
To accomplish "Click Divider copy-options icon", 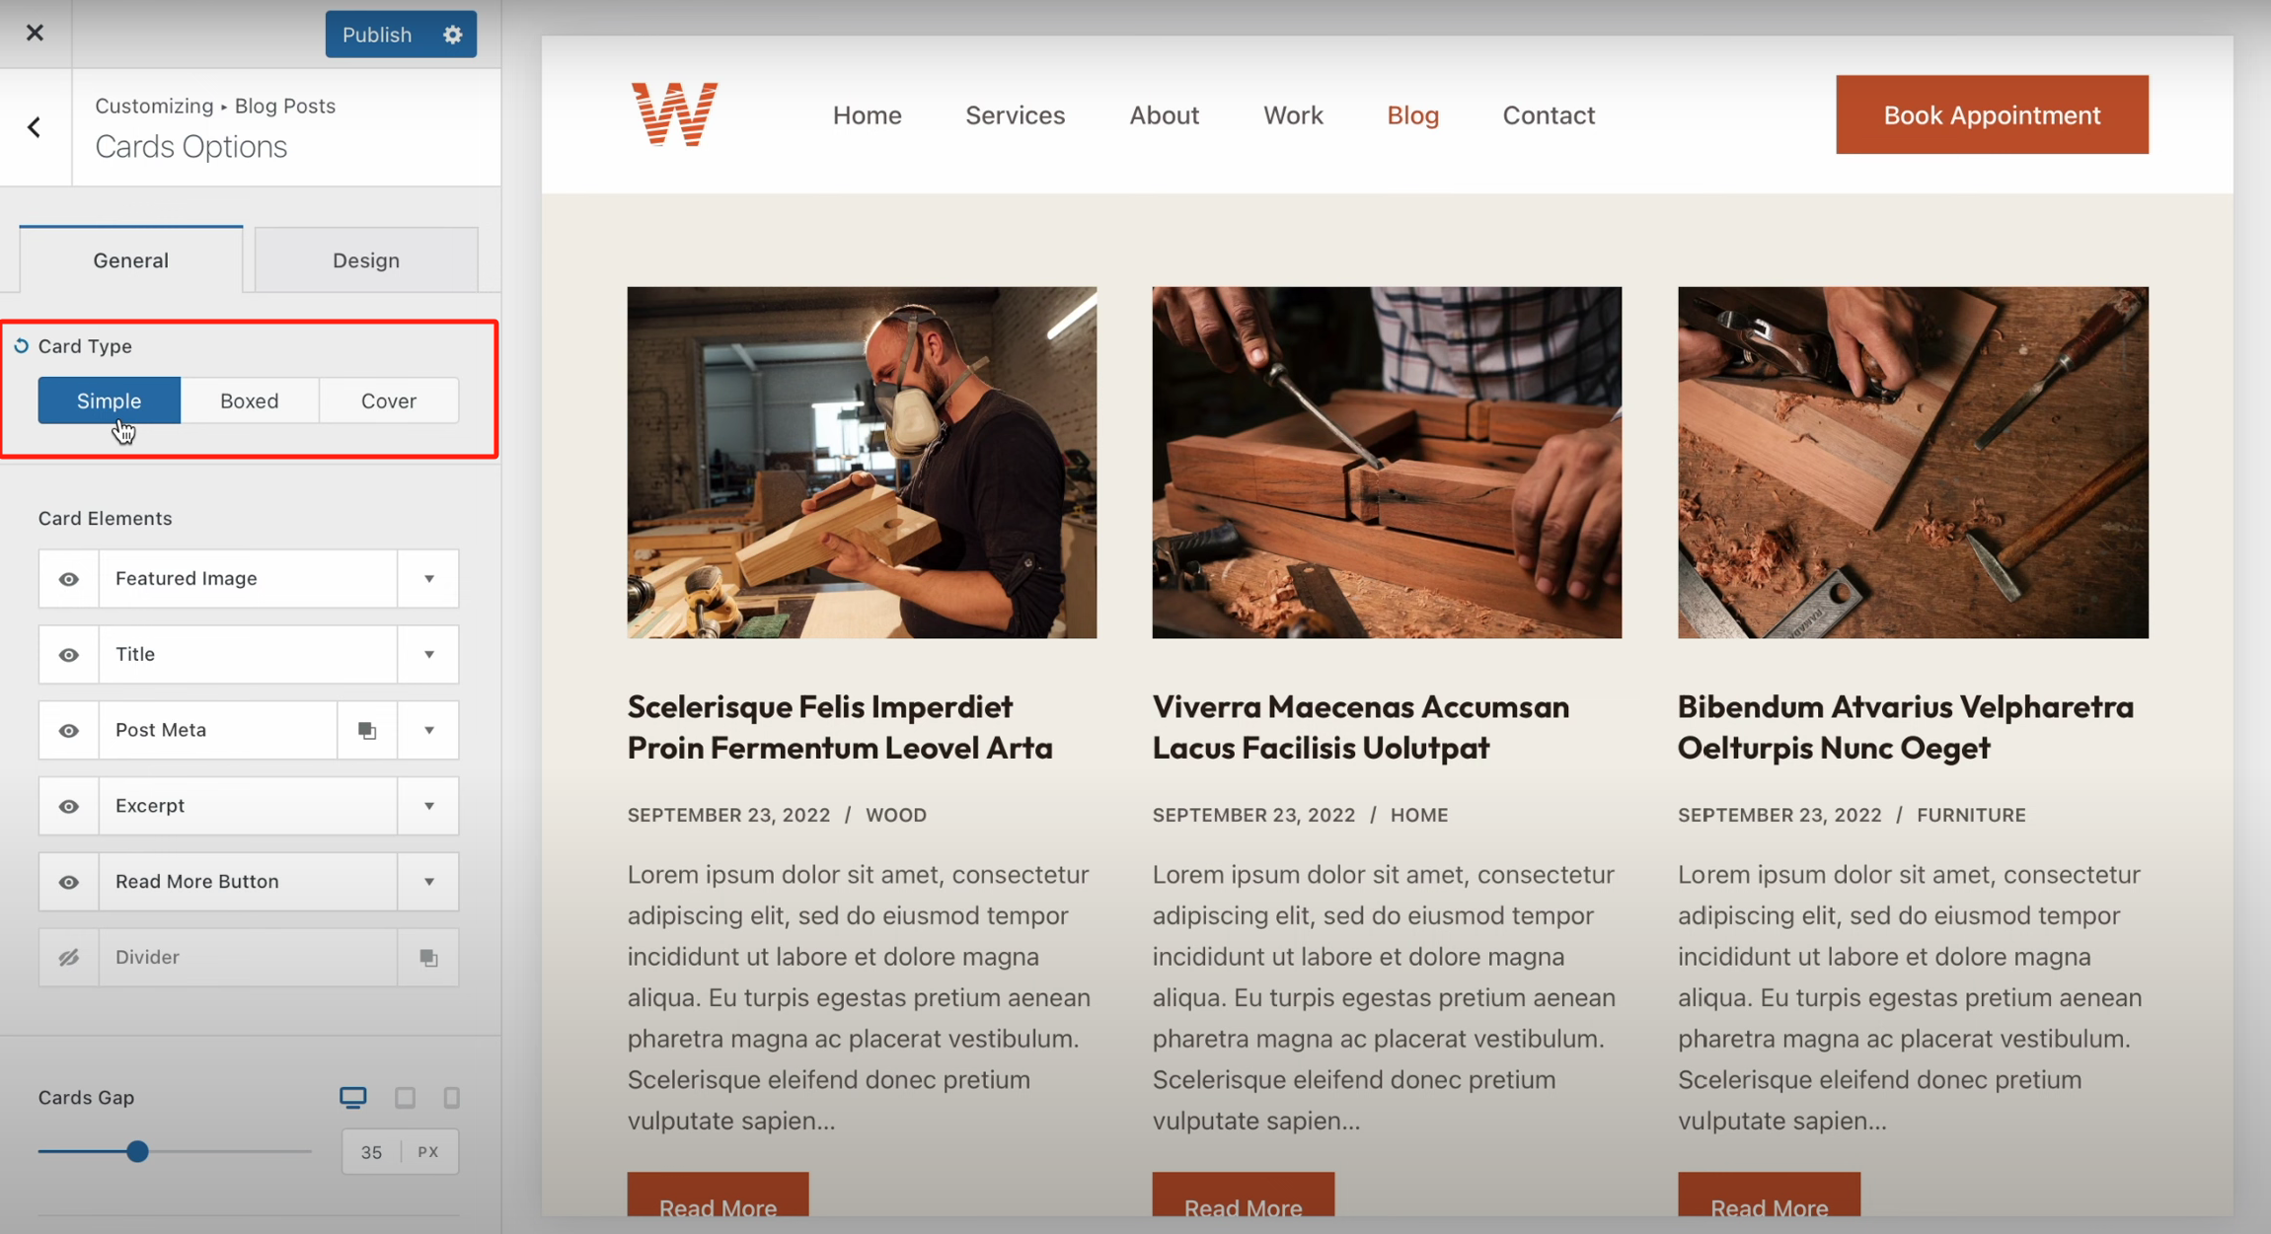I will 428,957.
